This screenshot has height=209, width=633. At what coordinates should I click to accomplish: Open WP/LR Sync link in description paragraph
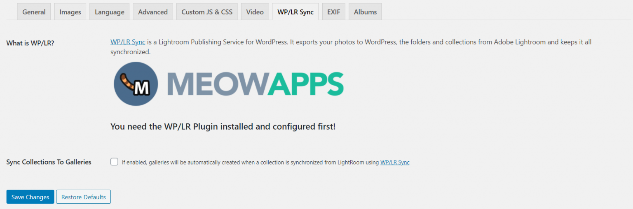coord(128,42)
